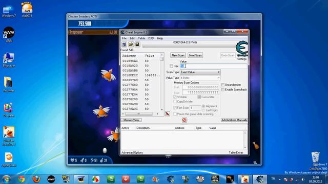
Task: Select the Alignment radio button
Action: tap(203, 106)
